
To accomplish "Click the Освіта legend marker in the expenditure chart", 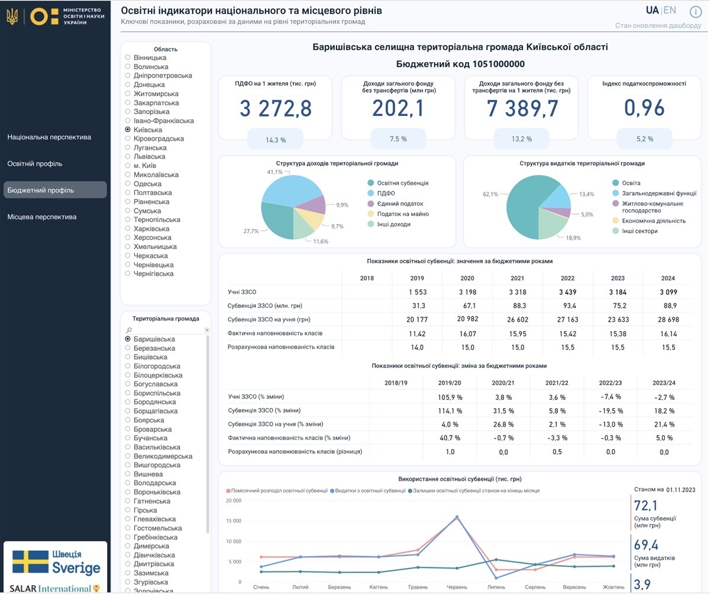I will [615, 183].
